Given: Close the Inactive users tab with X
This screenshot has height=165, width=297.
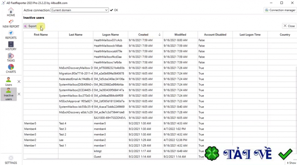Looking at the screenshot, I should (x=19, y=94).
